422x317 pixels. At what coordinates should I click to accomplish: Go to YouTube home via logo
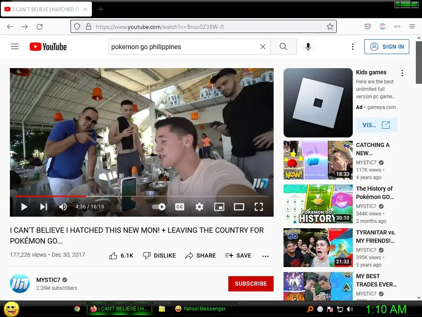48,47
